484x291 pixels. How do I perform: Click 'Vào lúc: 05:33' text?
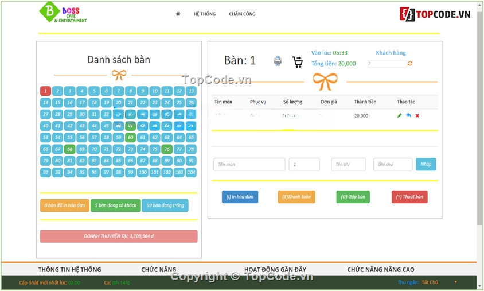coord(329,53)
